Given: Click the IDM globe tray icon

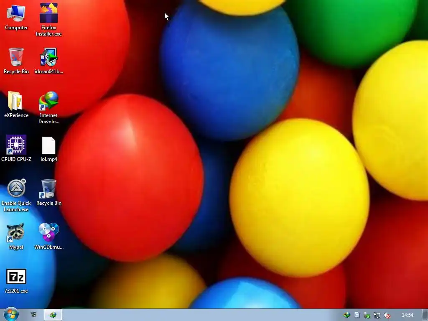Looking at the screenshot, I should (x=347, y=315).
